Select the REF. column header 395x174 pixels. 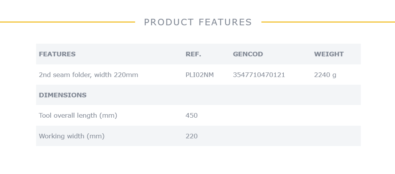point(193,54)
